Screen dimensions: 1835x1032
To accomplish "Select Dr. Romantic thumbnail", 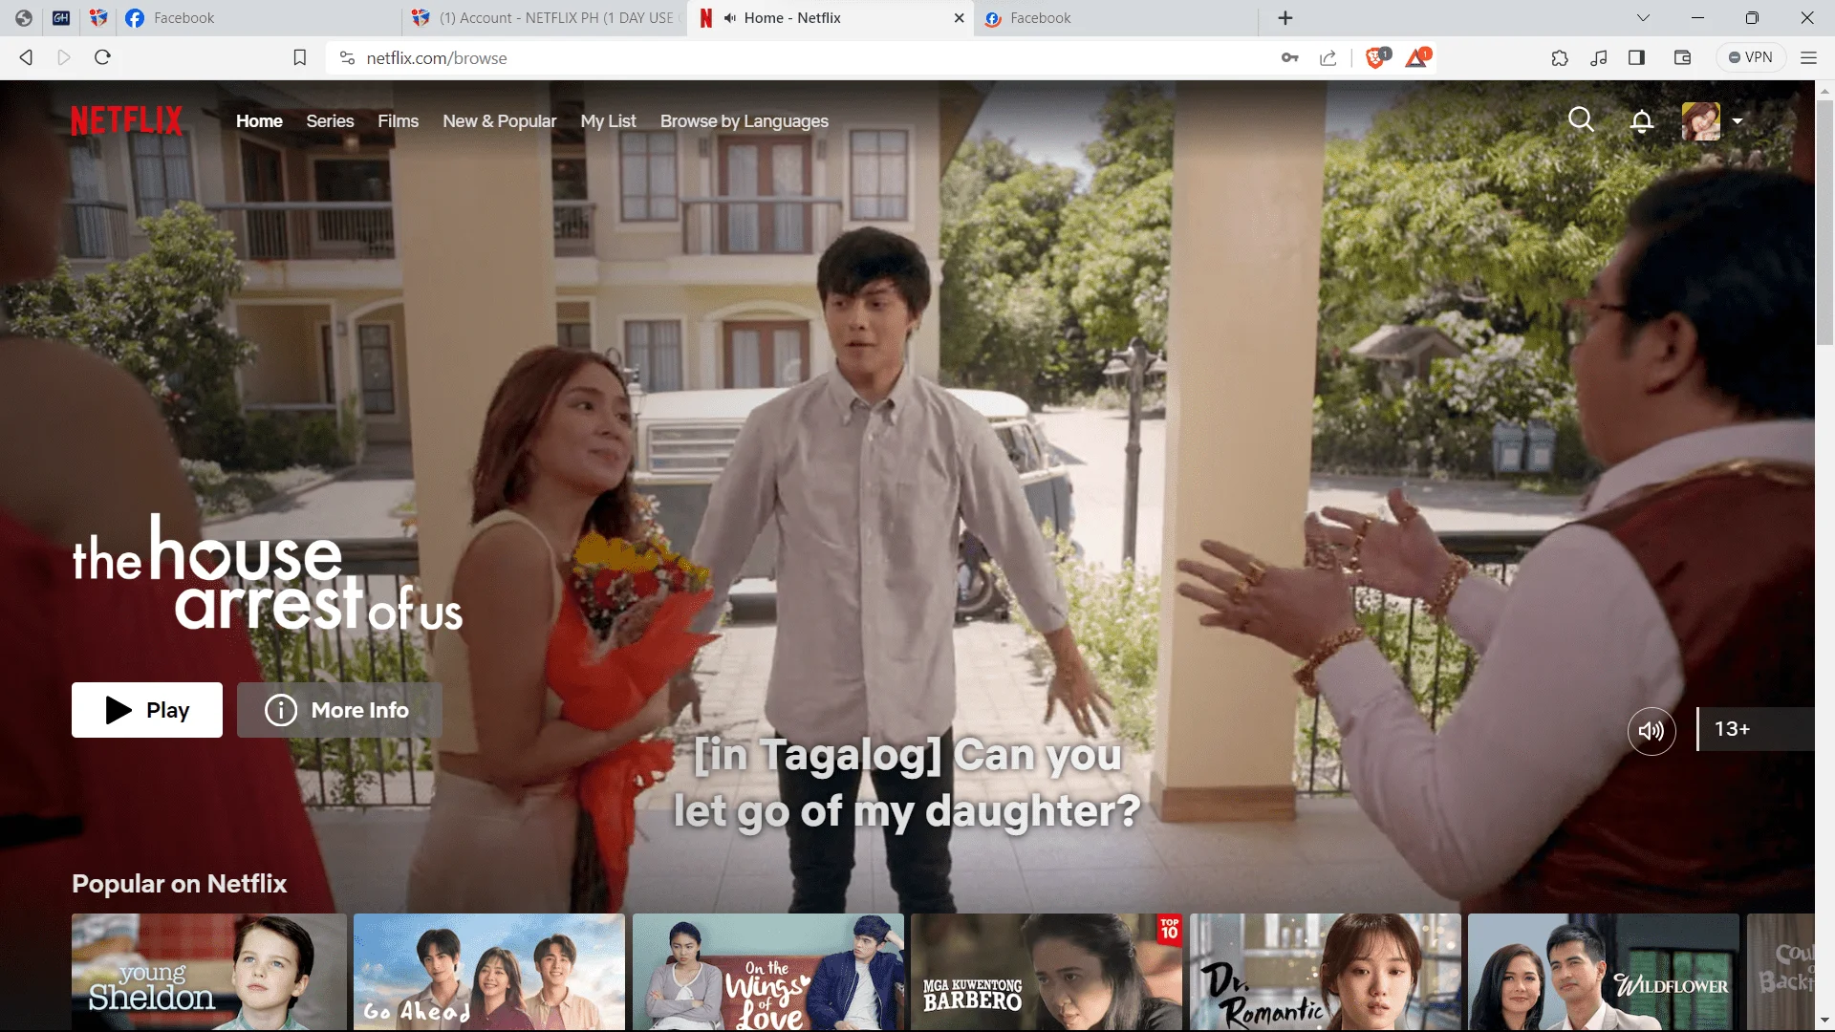I will point(1326,972).
